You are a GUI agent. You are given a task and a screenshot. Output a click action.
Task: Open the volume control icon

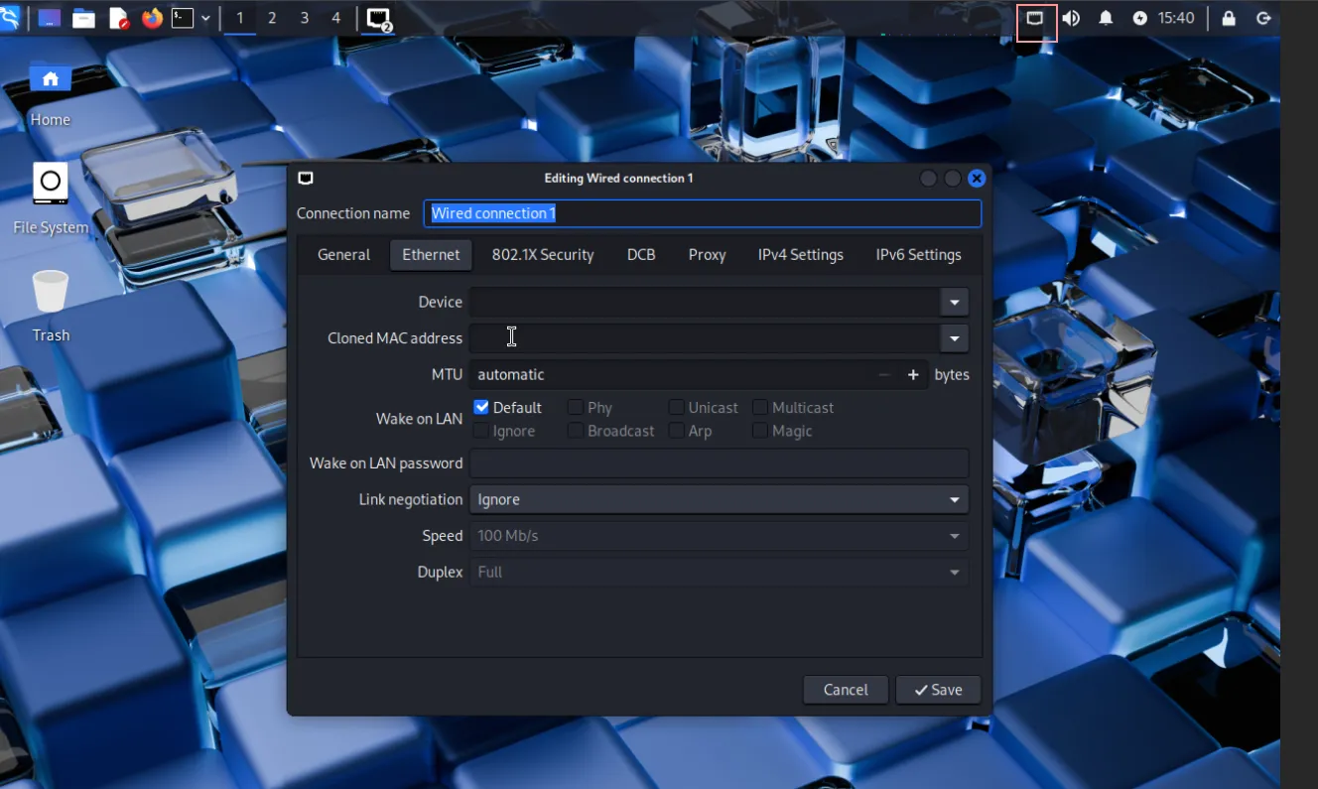pyautogui.click(x=1071, y=18)
